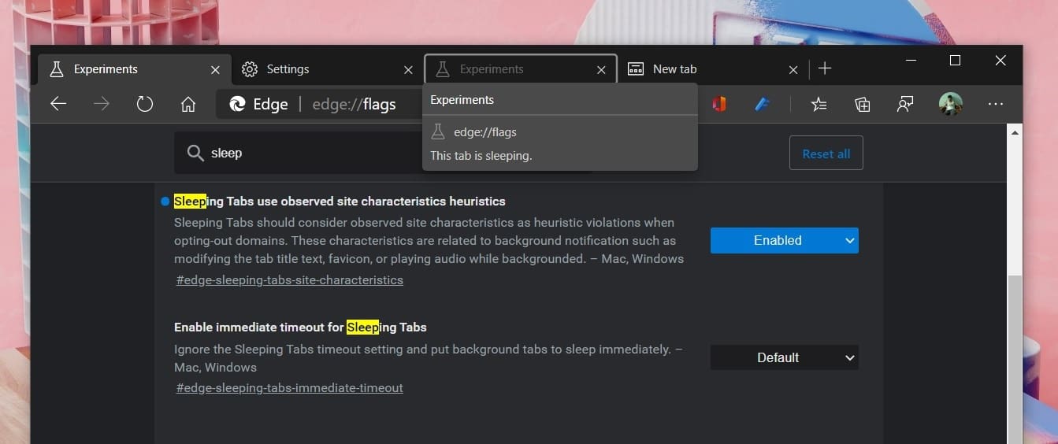This screenshot has width=1058, height=444.
Task: Click the Reset all button
Action: 826,154
